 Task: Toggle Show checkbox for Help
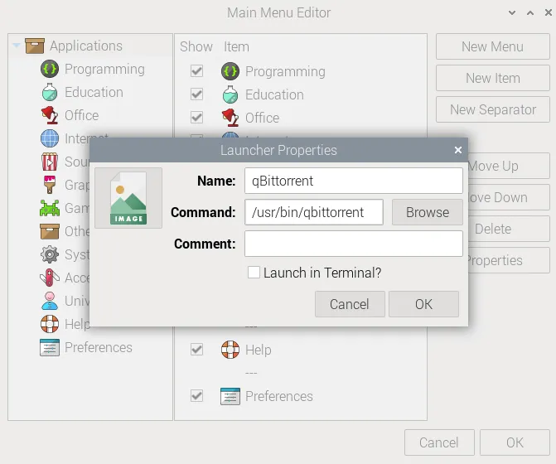click(197, 350)
